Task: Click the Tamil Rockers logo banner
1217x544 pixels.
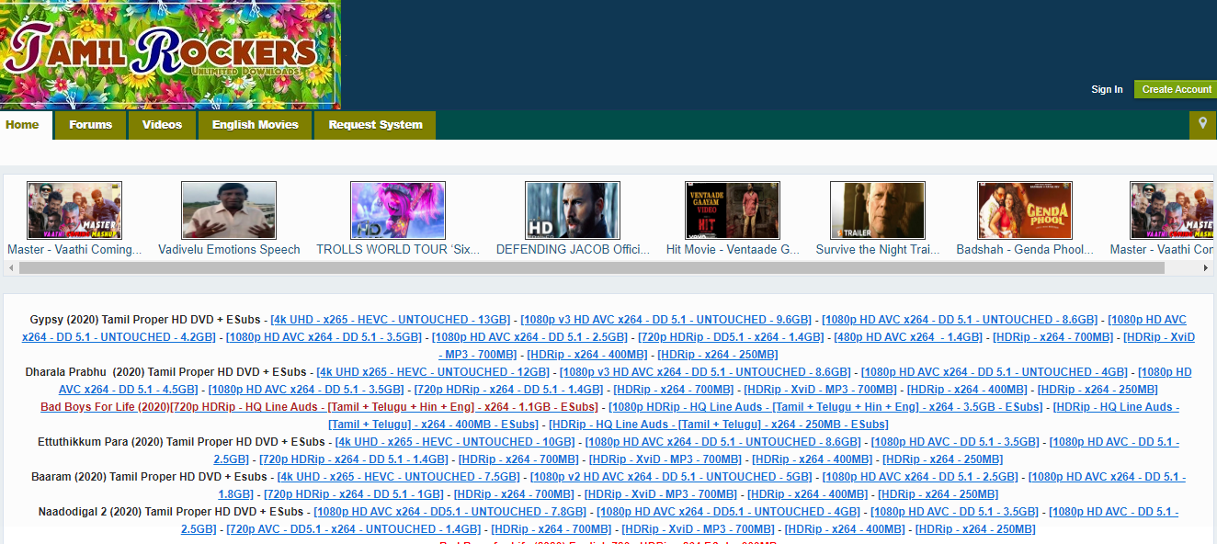Action: click(x=170, y=55)
